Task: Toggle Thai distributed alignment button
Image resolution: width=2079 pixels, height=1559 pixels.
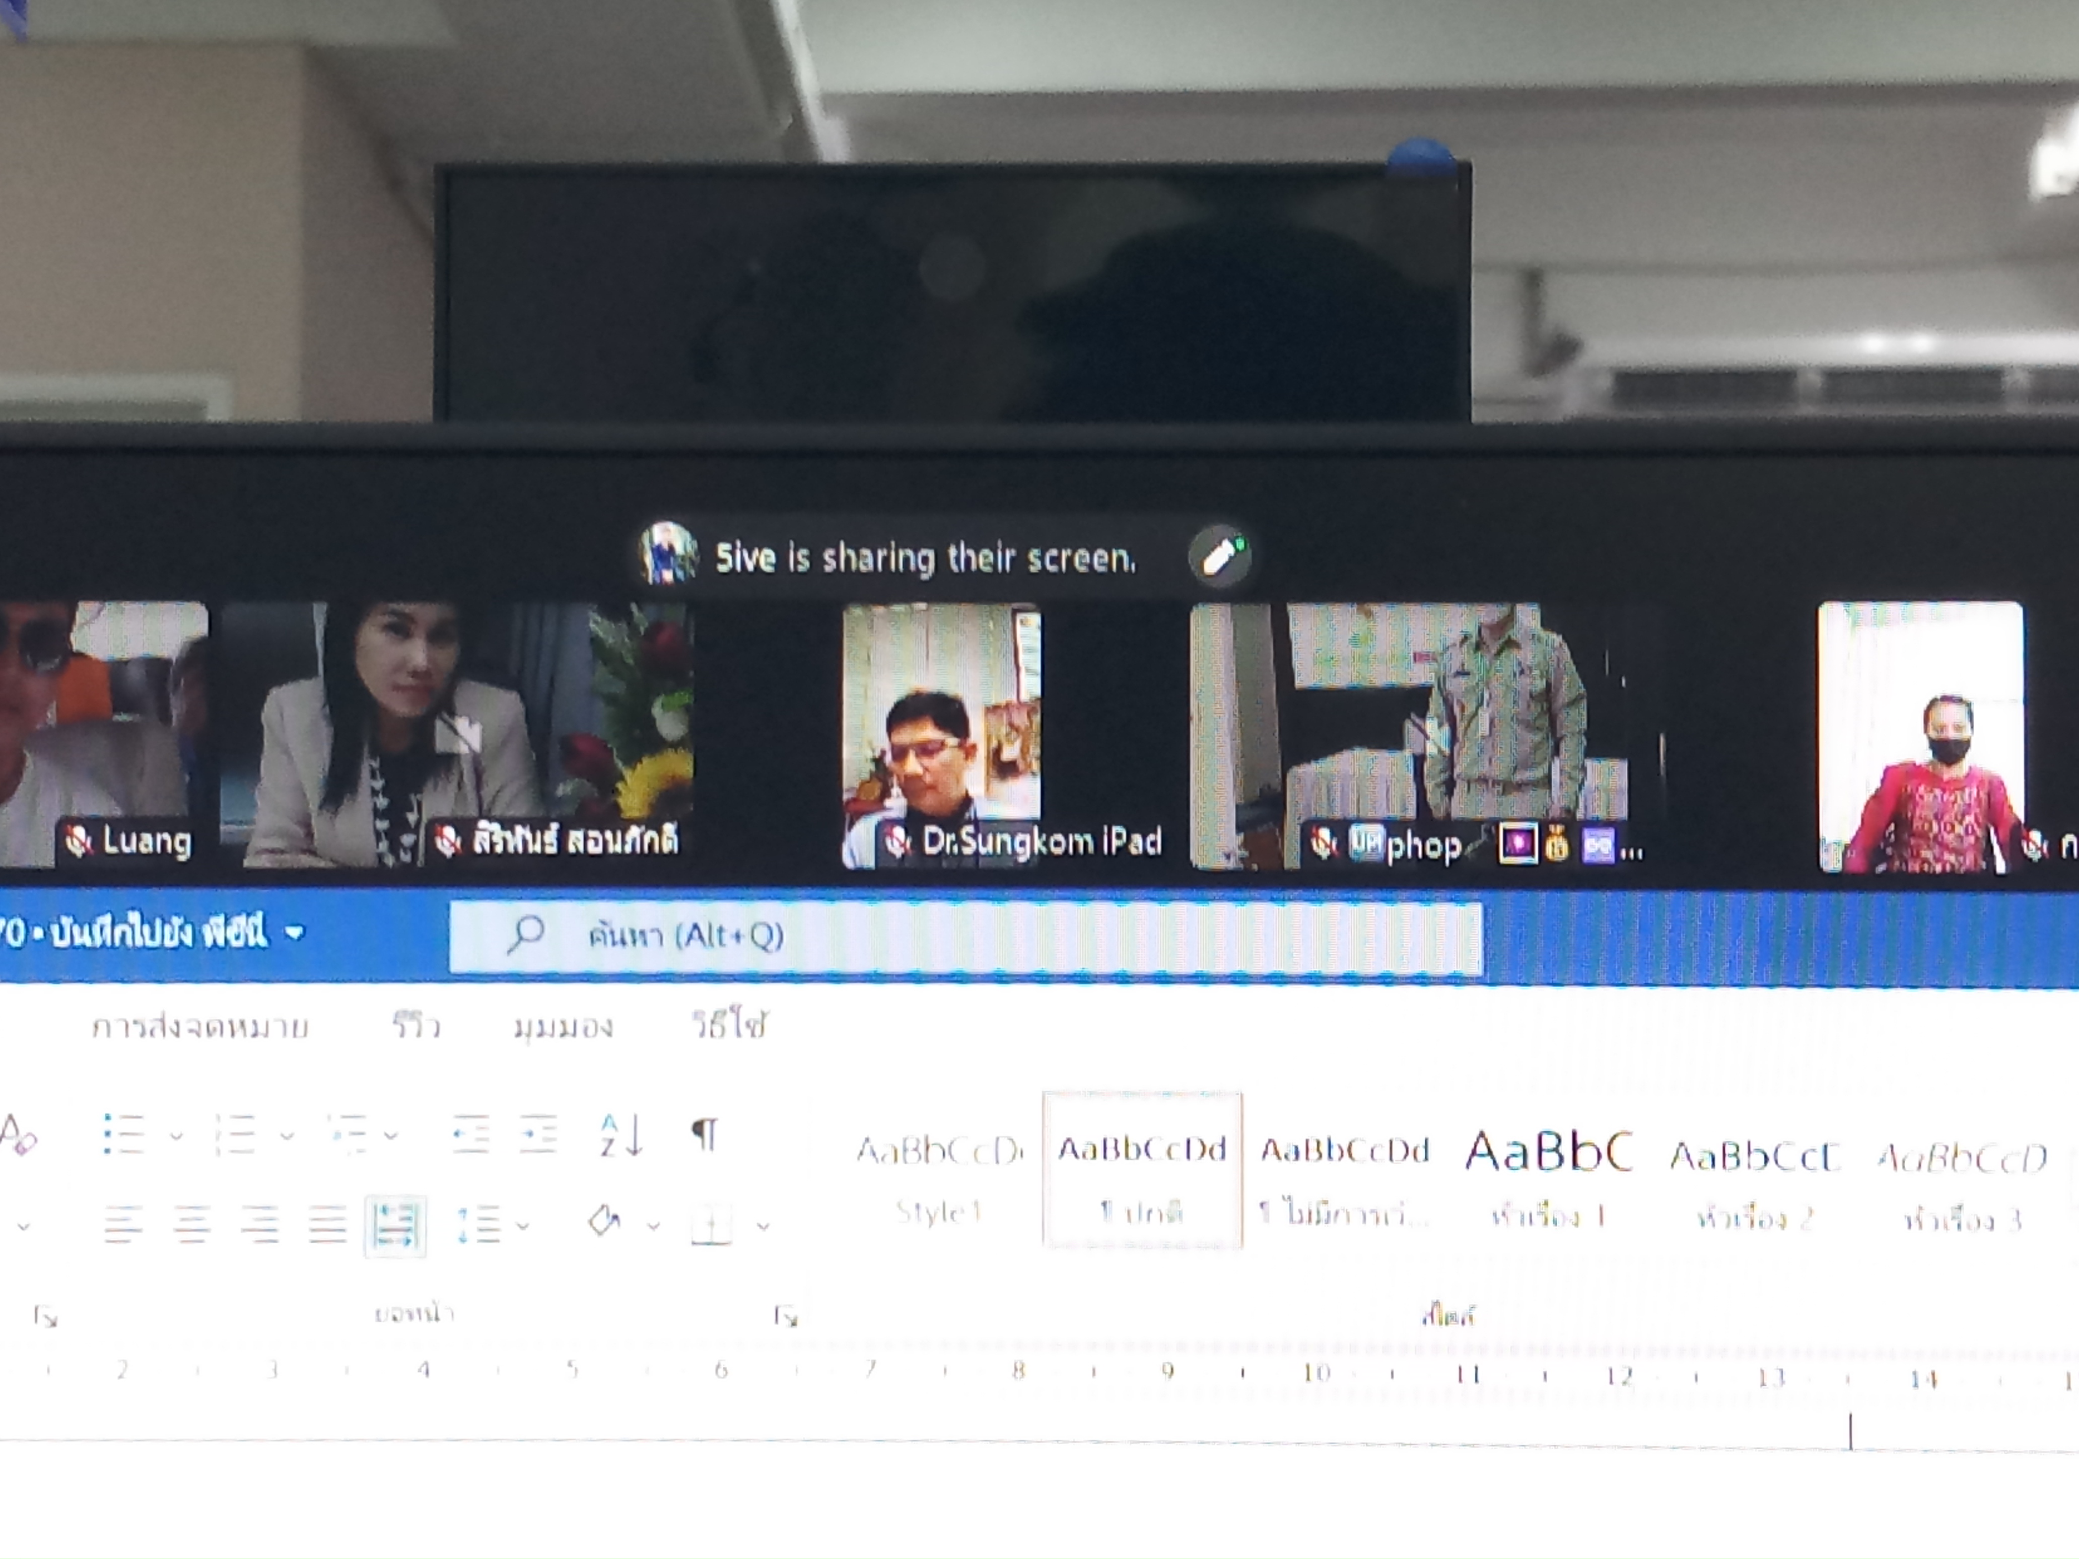Action: click(x=395, y=1226)
